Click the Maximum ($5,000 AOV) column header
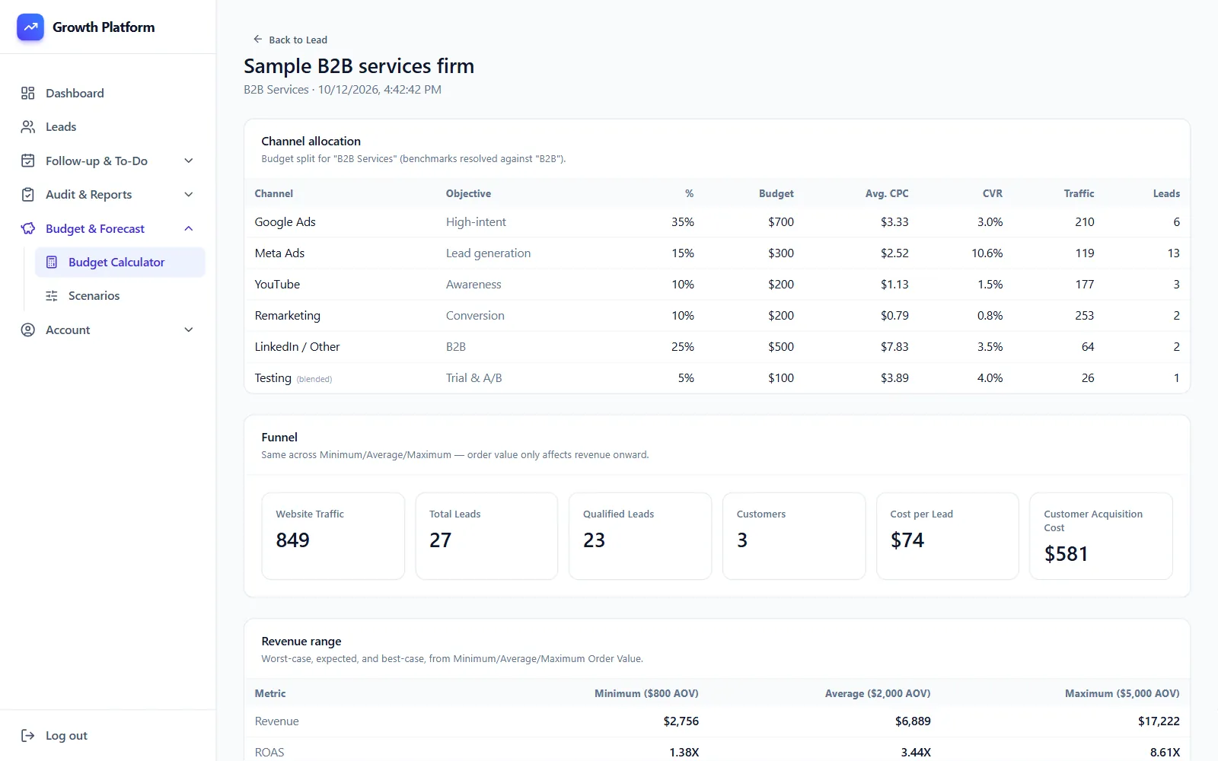1218x761 pixels. pyautogui.click(x=1122, y=693)
